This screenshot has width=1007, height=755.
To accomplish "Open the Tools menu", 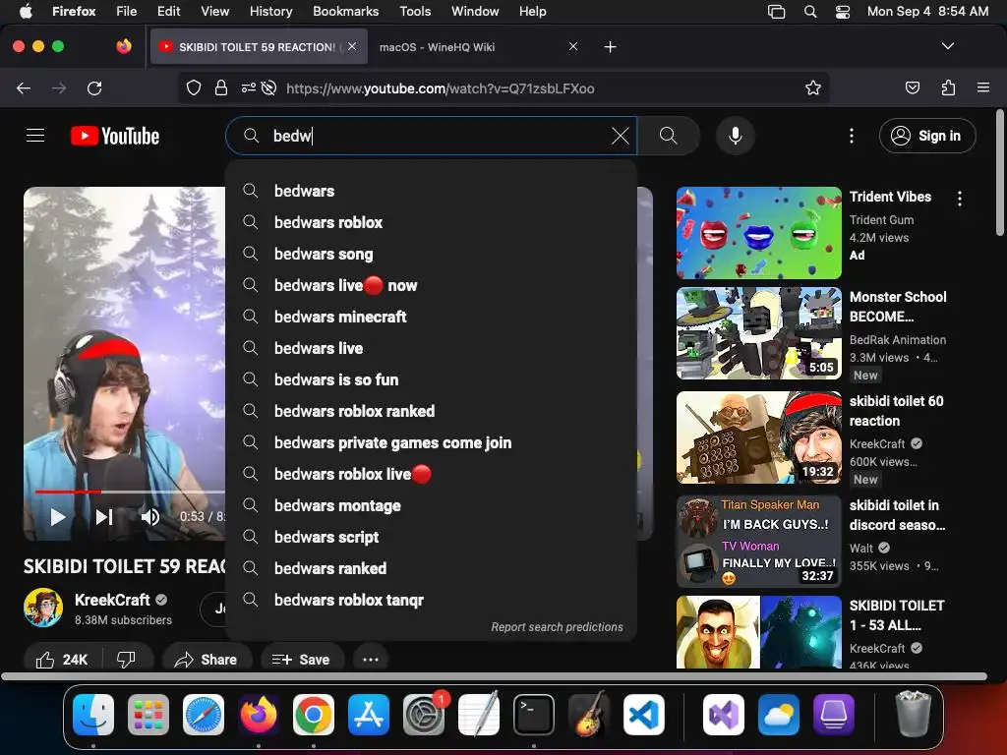I will [415, 11].
